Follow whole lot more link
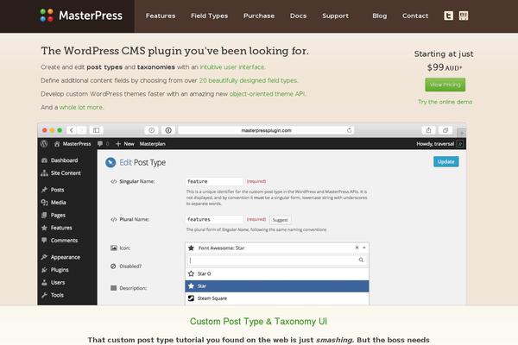The height and width of the screenshot is (345, 518). pyautogui.click(x=81, y=107)
